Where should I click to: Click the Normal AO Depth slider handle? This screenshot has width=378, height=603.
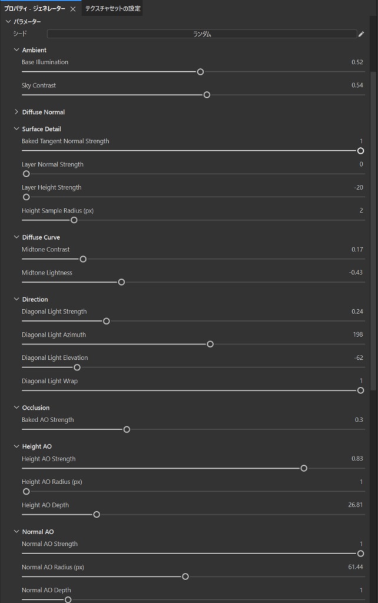pos(68,599)
